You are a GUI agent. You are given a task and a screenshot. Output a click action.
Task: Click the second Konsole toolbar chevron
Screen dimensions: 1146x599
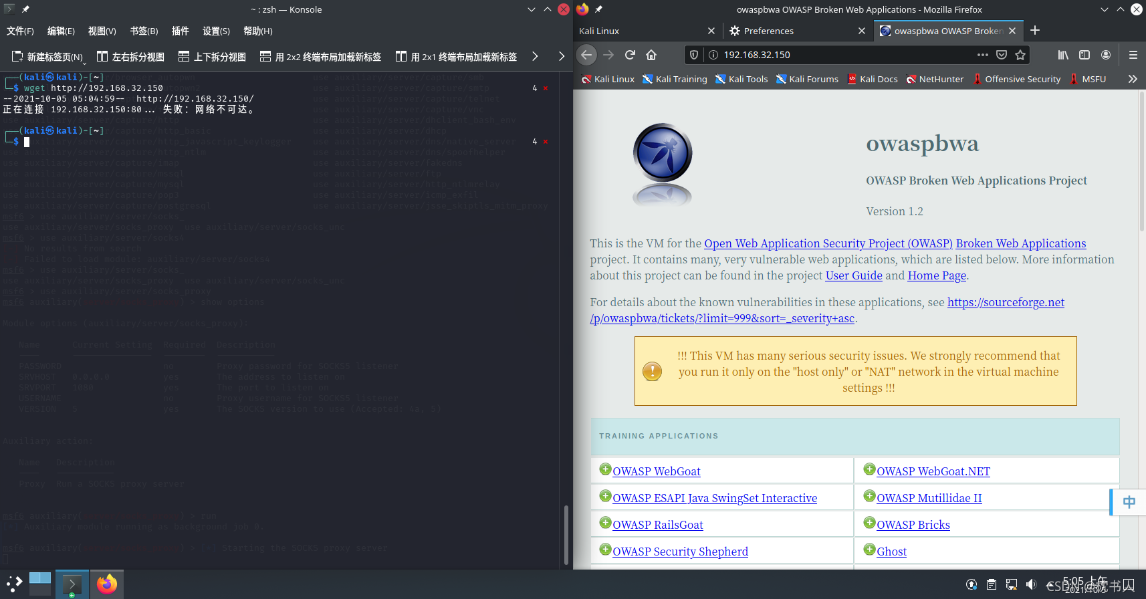pyautogui.click(x=562, y=57)
